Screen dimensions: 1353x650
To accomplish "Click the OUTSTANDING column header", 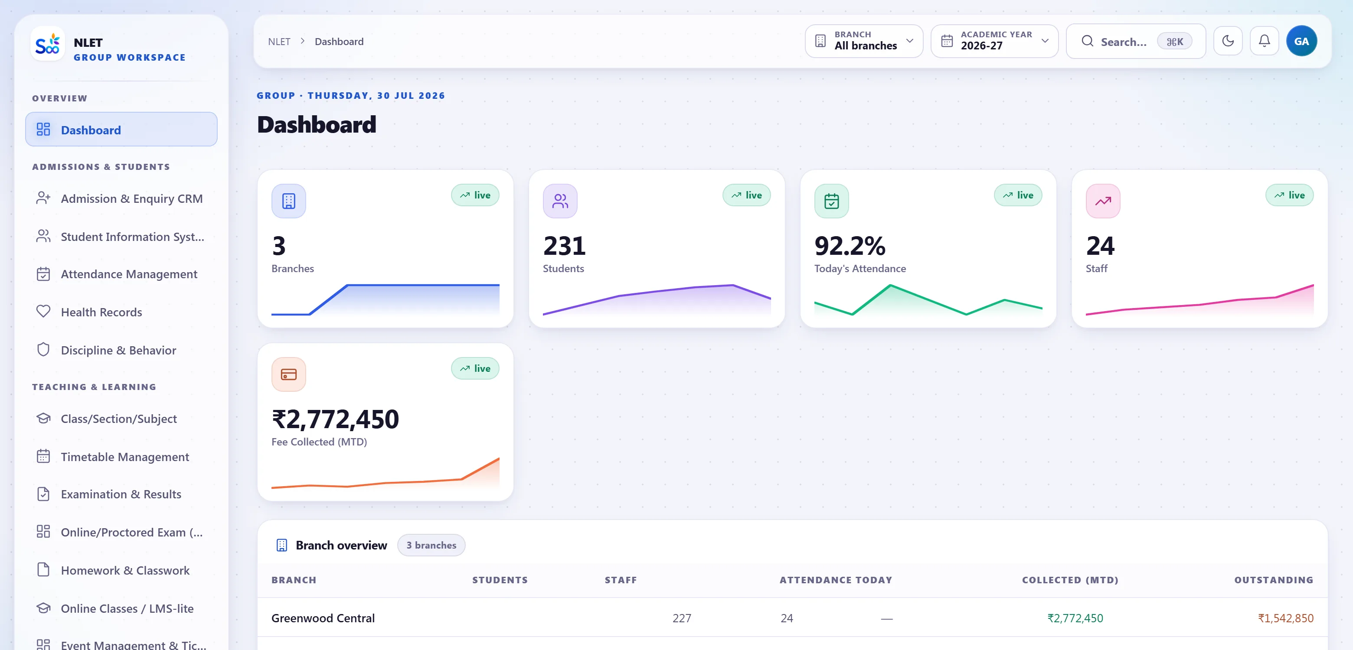I will click(x=1273, y=580).
